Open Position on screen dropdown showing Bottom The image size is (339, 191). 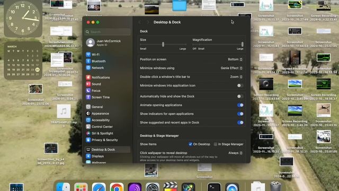235,59
